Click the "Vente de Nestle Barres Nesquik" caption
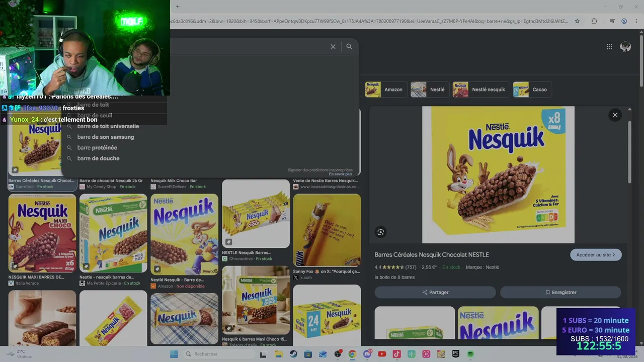Image resolution: width=644 pixels, height=362 pixels. pyautogui.click(x=325, y=180)
